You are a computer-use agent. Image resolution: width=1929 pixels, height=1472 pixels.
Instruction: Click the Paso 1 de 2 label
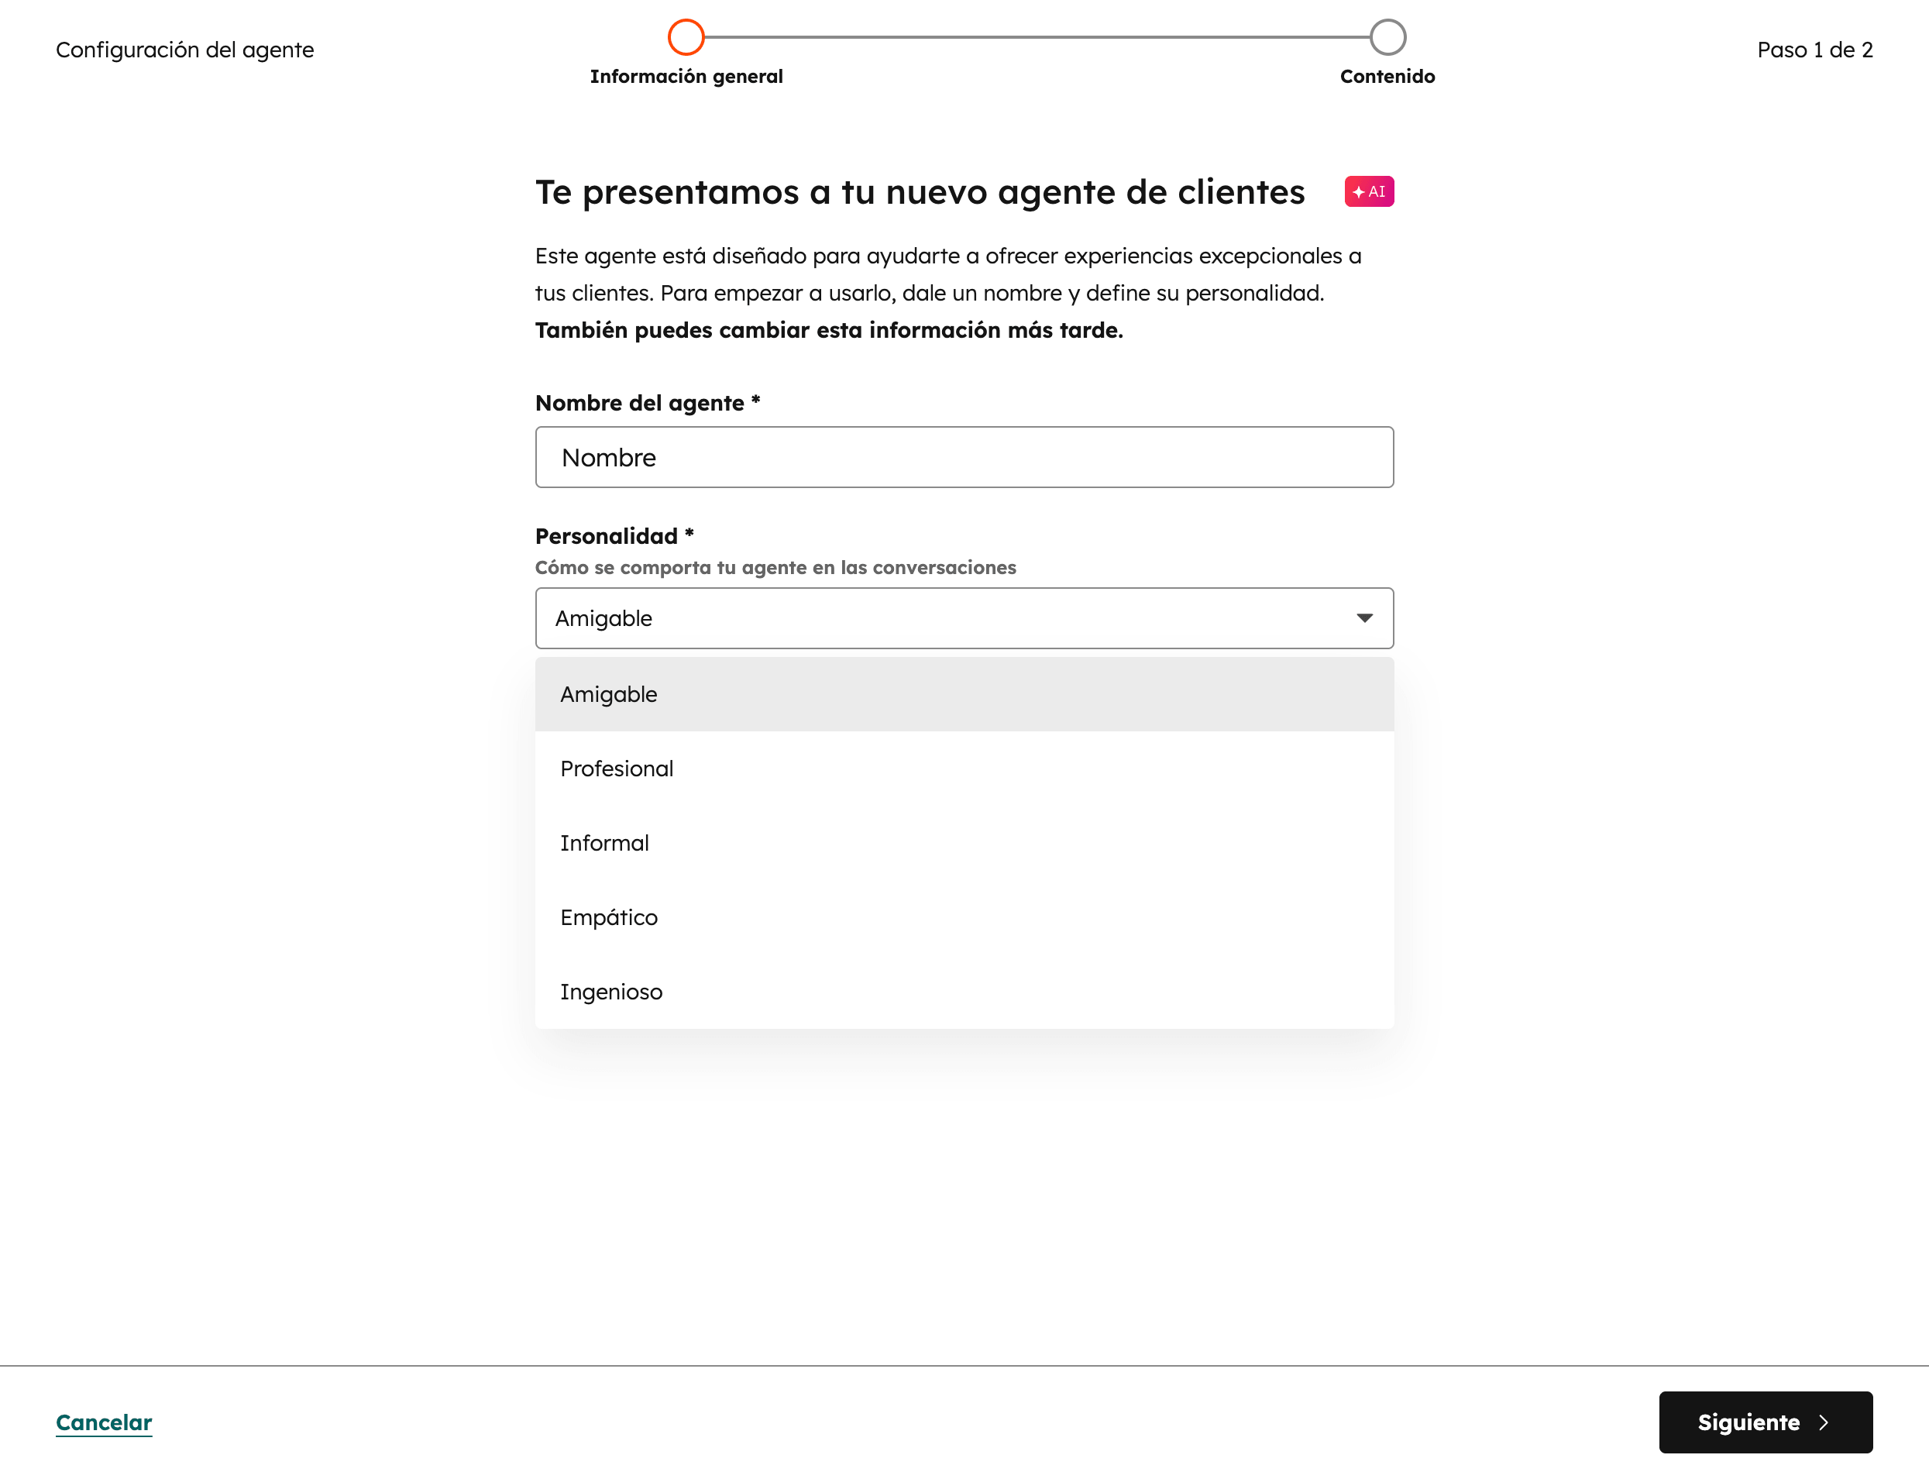coord(1814,49)
